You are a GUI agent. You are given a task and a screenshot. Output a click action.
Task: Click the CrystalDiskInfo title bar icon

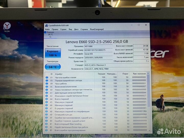[47, 25]
